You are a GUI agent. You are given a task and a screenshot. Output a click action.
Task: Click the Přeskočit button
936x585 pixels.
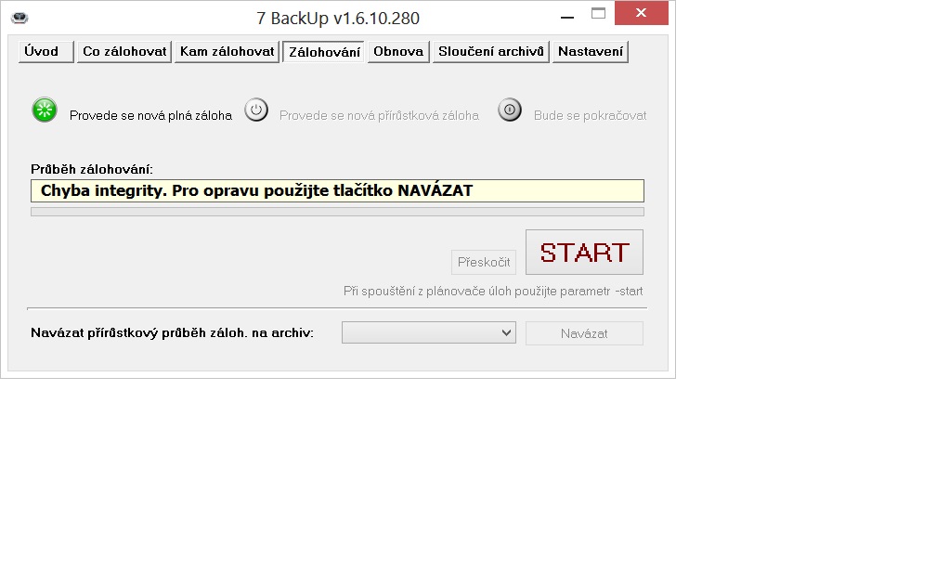coord(484,262)
